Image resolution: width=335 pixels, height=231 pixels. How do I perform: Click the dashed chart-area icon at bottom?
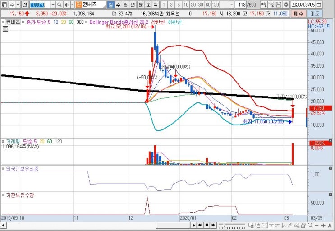click(x=264, y=225)
